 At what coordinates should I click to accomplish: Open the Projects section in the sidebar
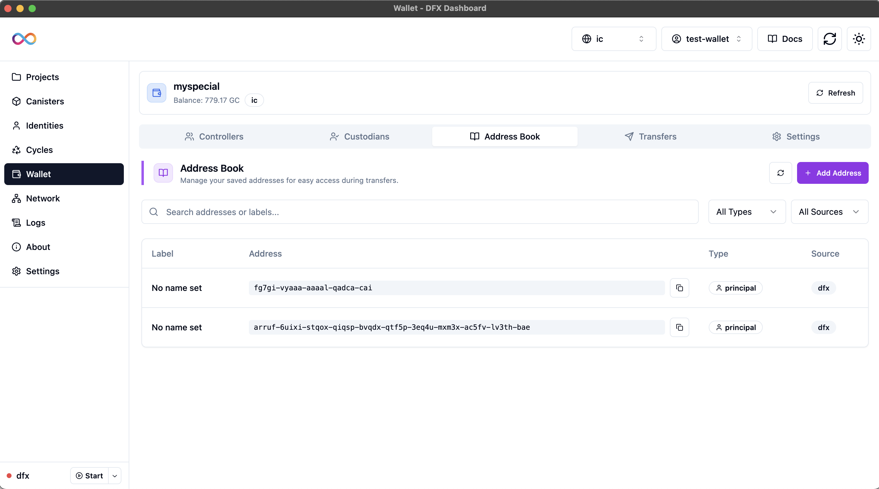42,77
